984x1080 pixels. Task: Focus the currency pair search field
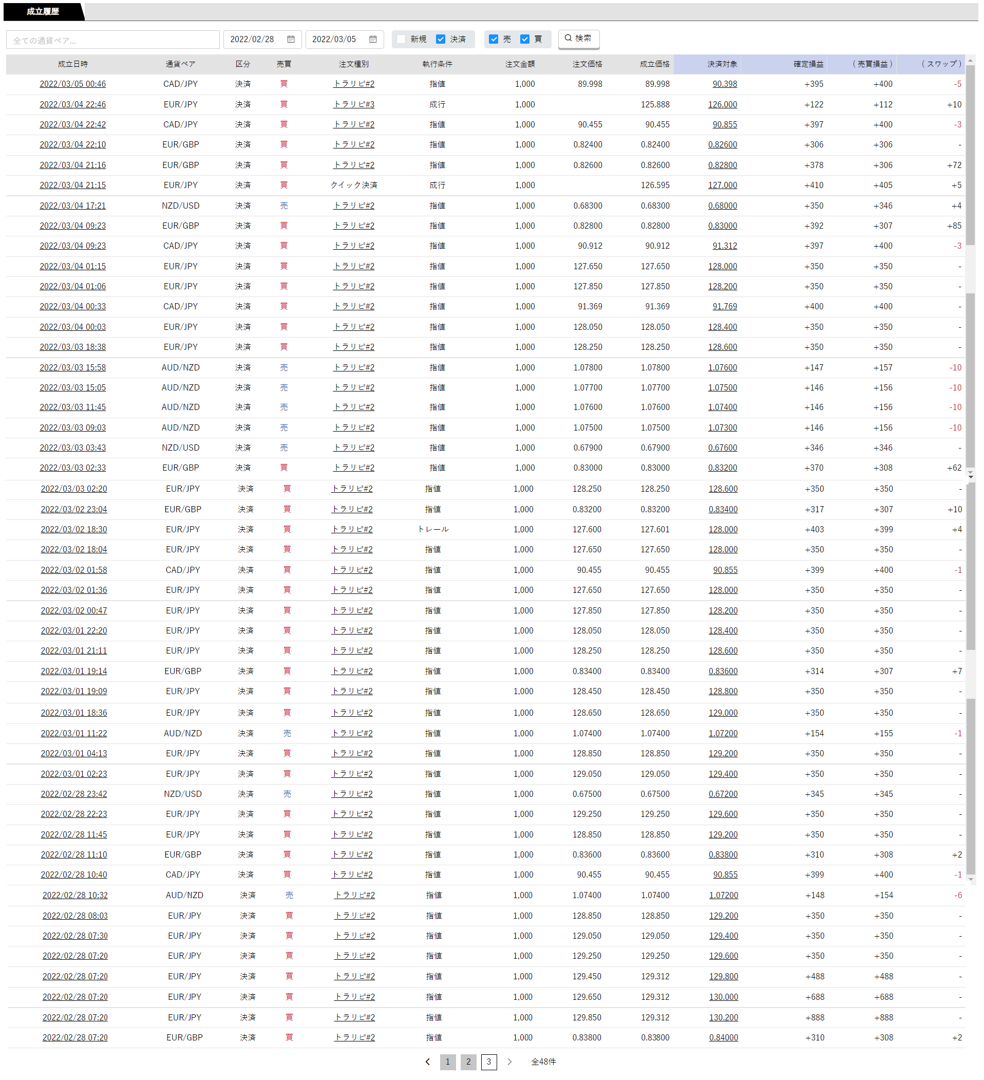113,40
